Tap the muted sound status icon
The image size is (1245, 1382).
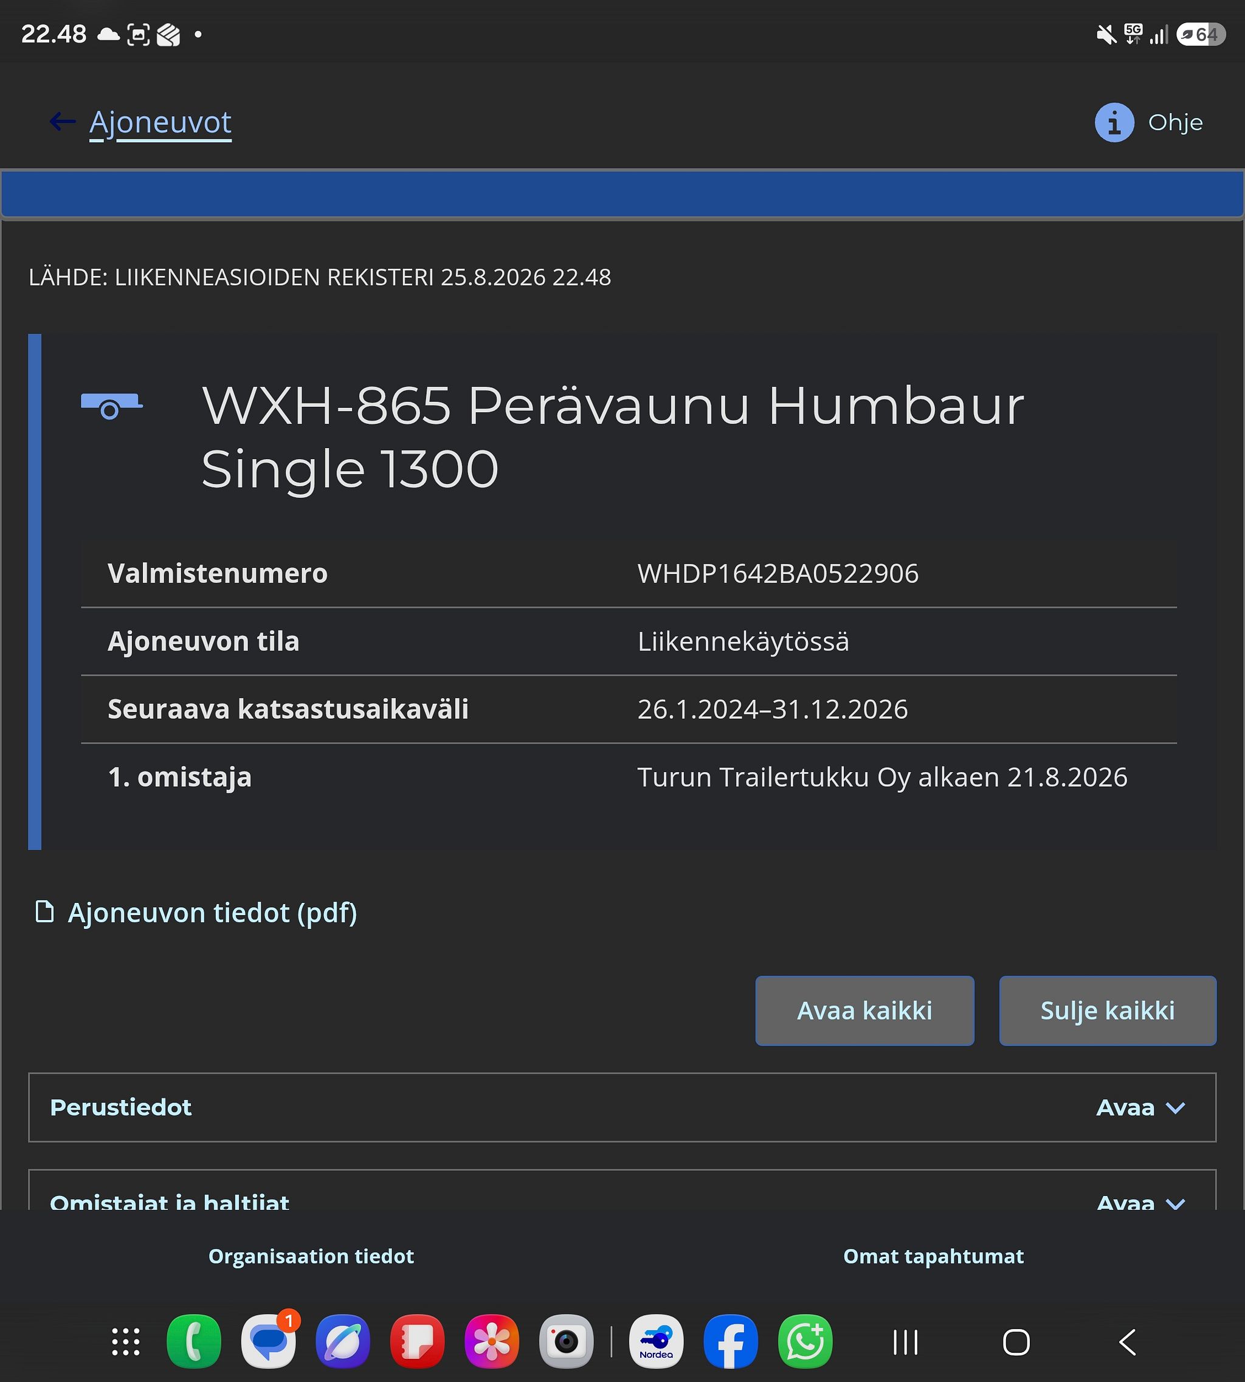(x=1106, y=34)
